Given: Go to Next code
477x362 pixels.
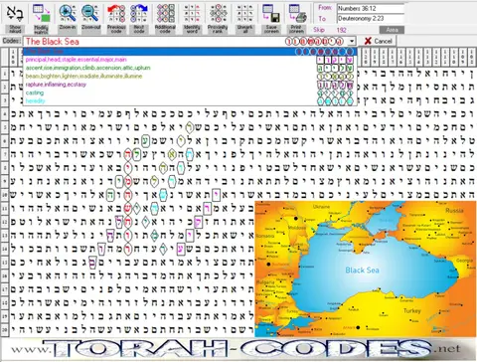Looking at the screenshot, I should point(139,13).
